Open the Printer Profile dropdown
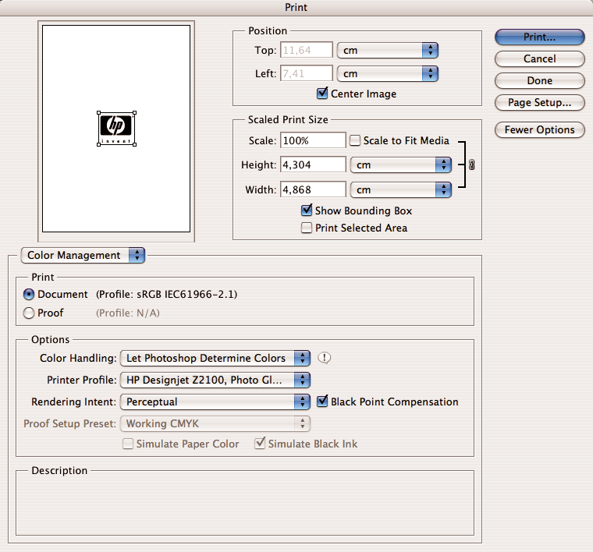593x552 pixels. click(x=215, y=380)
